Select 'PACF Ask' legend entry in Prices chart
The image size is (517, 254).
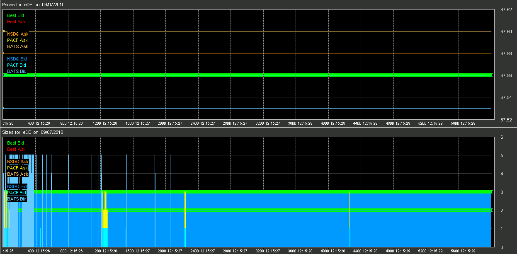coord(17,40)
